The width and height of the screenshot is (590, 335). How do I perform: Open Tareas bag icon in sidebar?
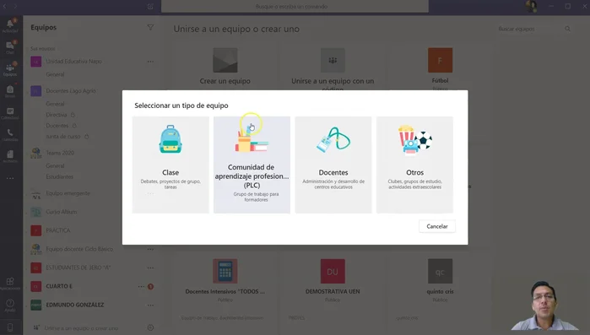tap(10, 91)
